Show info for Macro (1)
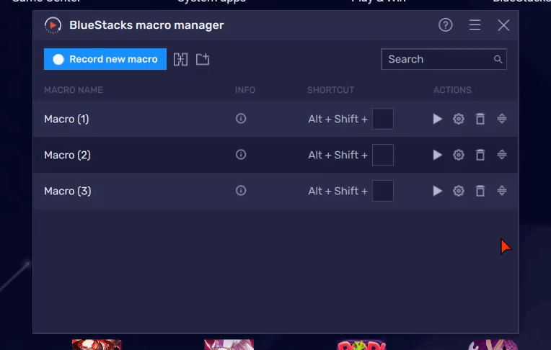551x350 pixels. point(241,119)
